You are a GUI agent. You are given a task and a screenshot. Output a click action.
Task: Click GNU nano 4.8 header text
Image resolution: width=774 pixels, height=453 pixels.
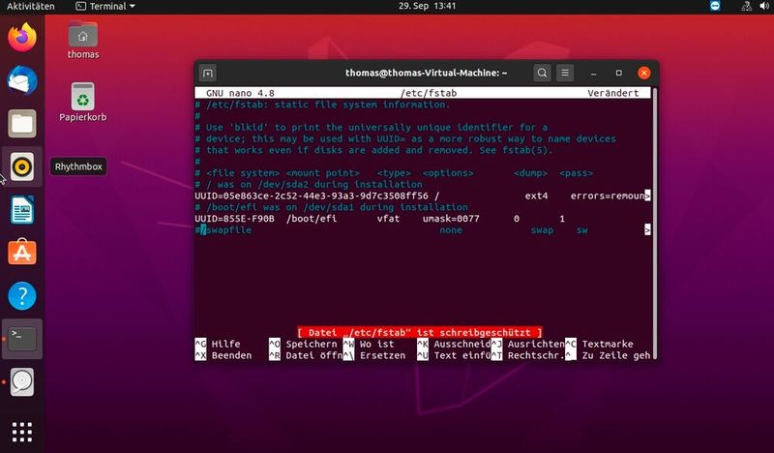coord(240,93)
